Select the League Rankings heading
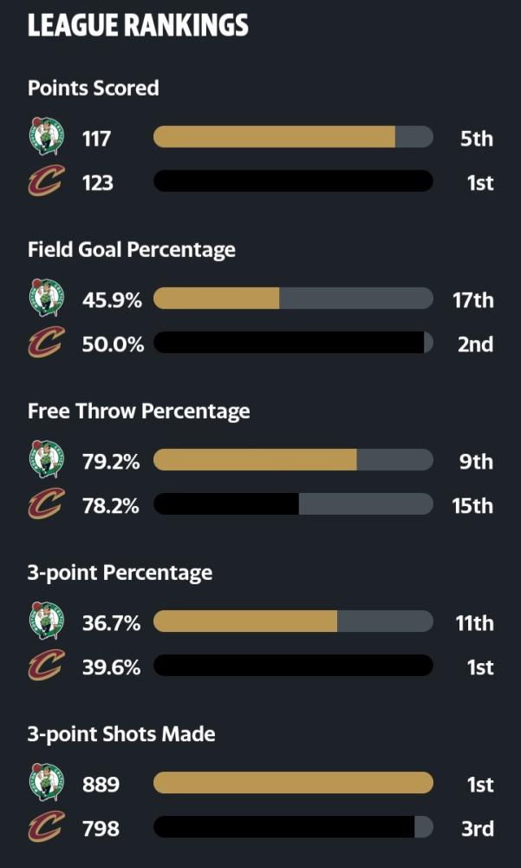 [139, 26]
